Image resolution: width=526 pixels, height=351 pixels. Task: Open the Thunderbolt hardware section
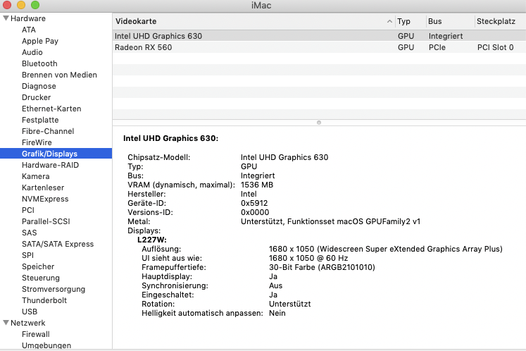(x=45, y=300)
